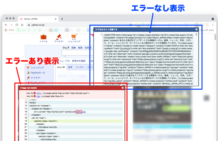
Task: Click the lock icon beside yahoo.co.jp
Action: [x=29, y=25]
